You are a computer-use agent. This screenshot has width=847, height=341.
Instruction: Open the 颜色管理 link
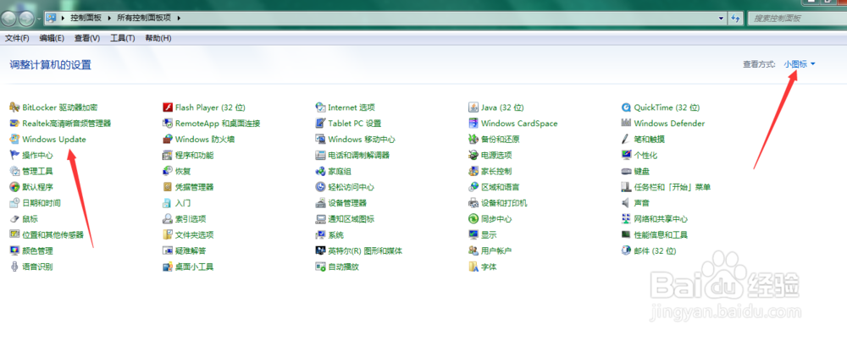[38, 251]
